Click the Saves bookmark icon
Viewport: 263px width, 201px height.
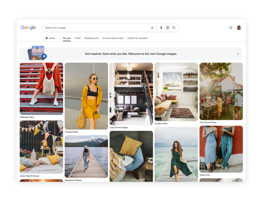pyautogui.click(x=47, y=38)
